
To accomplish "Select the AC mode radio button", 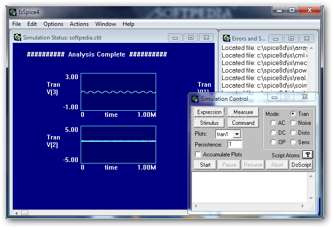I will [273, 122].
